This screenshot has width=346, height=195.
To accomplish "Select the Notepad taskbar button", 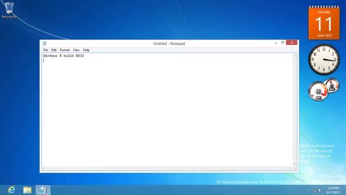I will click(x=43, y=190).
